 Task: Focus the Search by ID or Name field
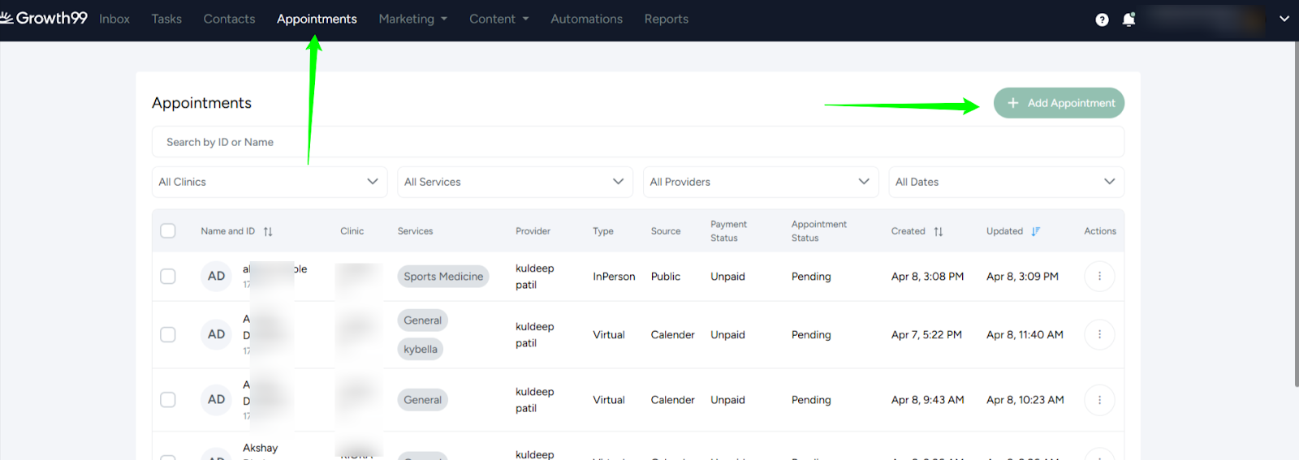(638, 142)
